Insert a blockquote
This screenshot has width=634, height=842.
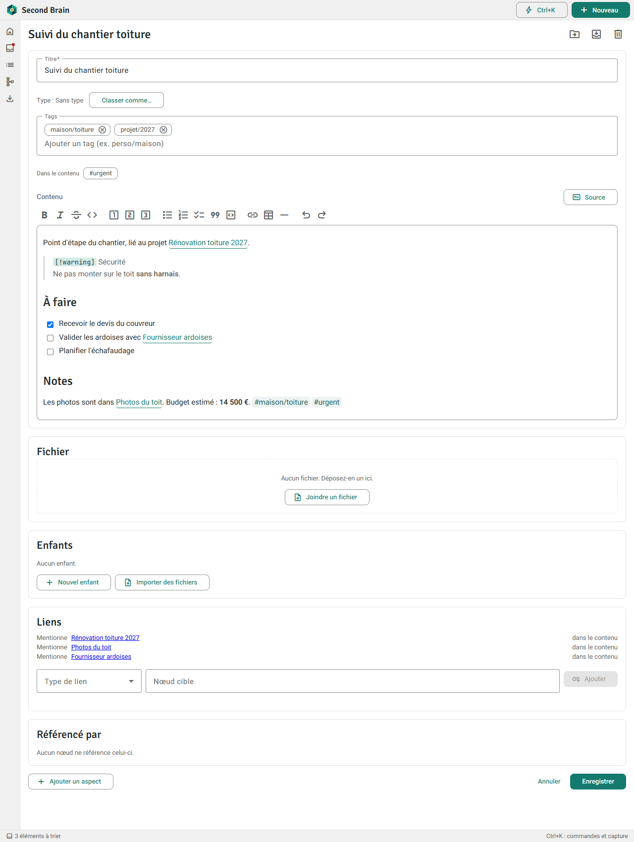pos(215,215)
